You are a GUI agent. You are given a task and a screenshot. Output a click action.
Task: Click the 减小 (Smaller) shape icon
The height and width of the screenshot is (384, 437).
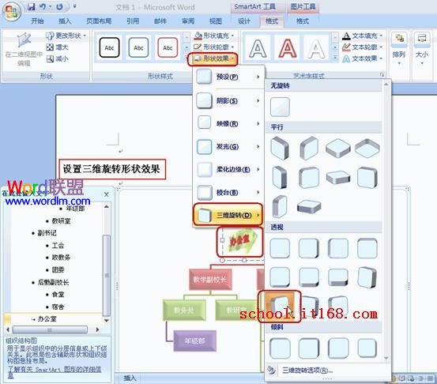click(50, 58)
